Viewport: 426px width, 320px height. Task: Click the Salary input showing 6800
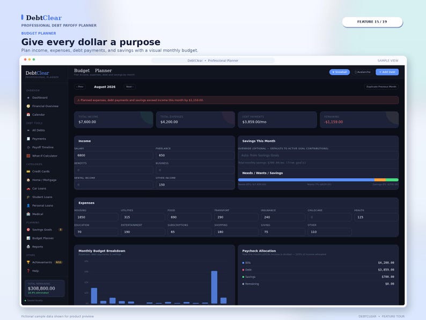(x=114, y=155)
